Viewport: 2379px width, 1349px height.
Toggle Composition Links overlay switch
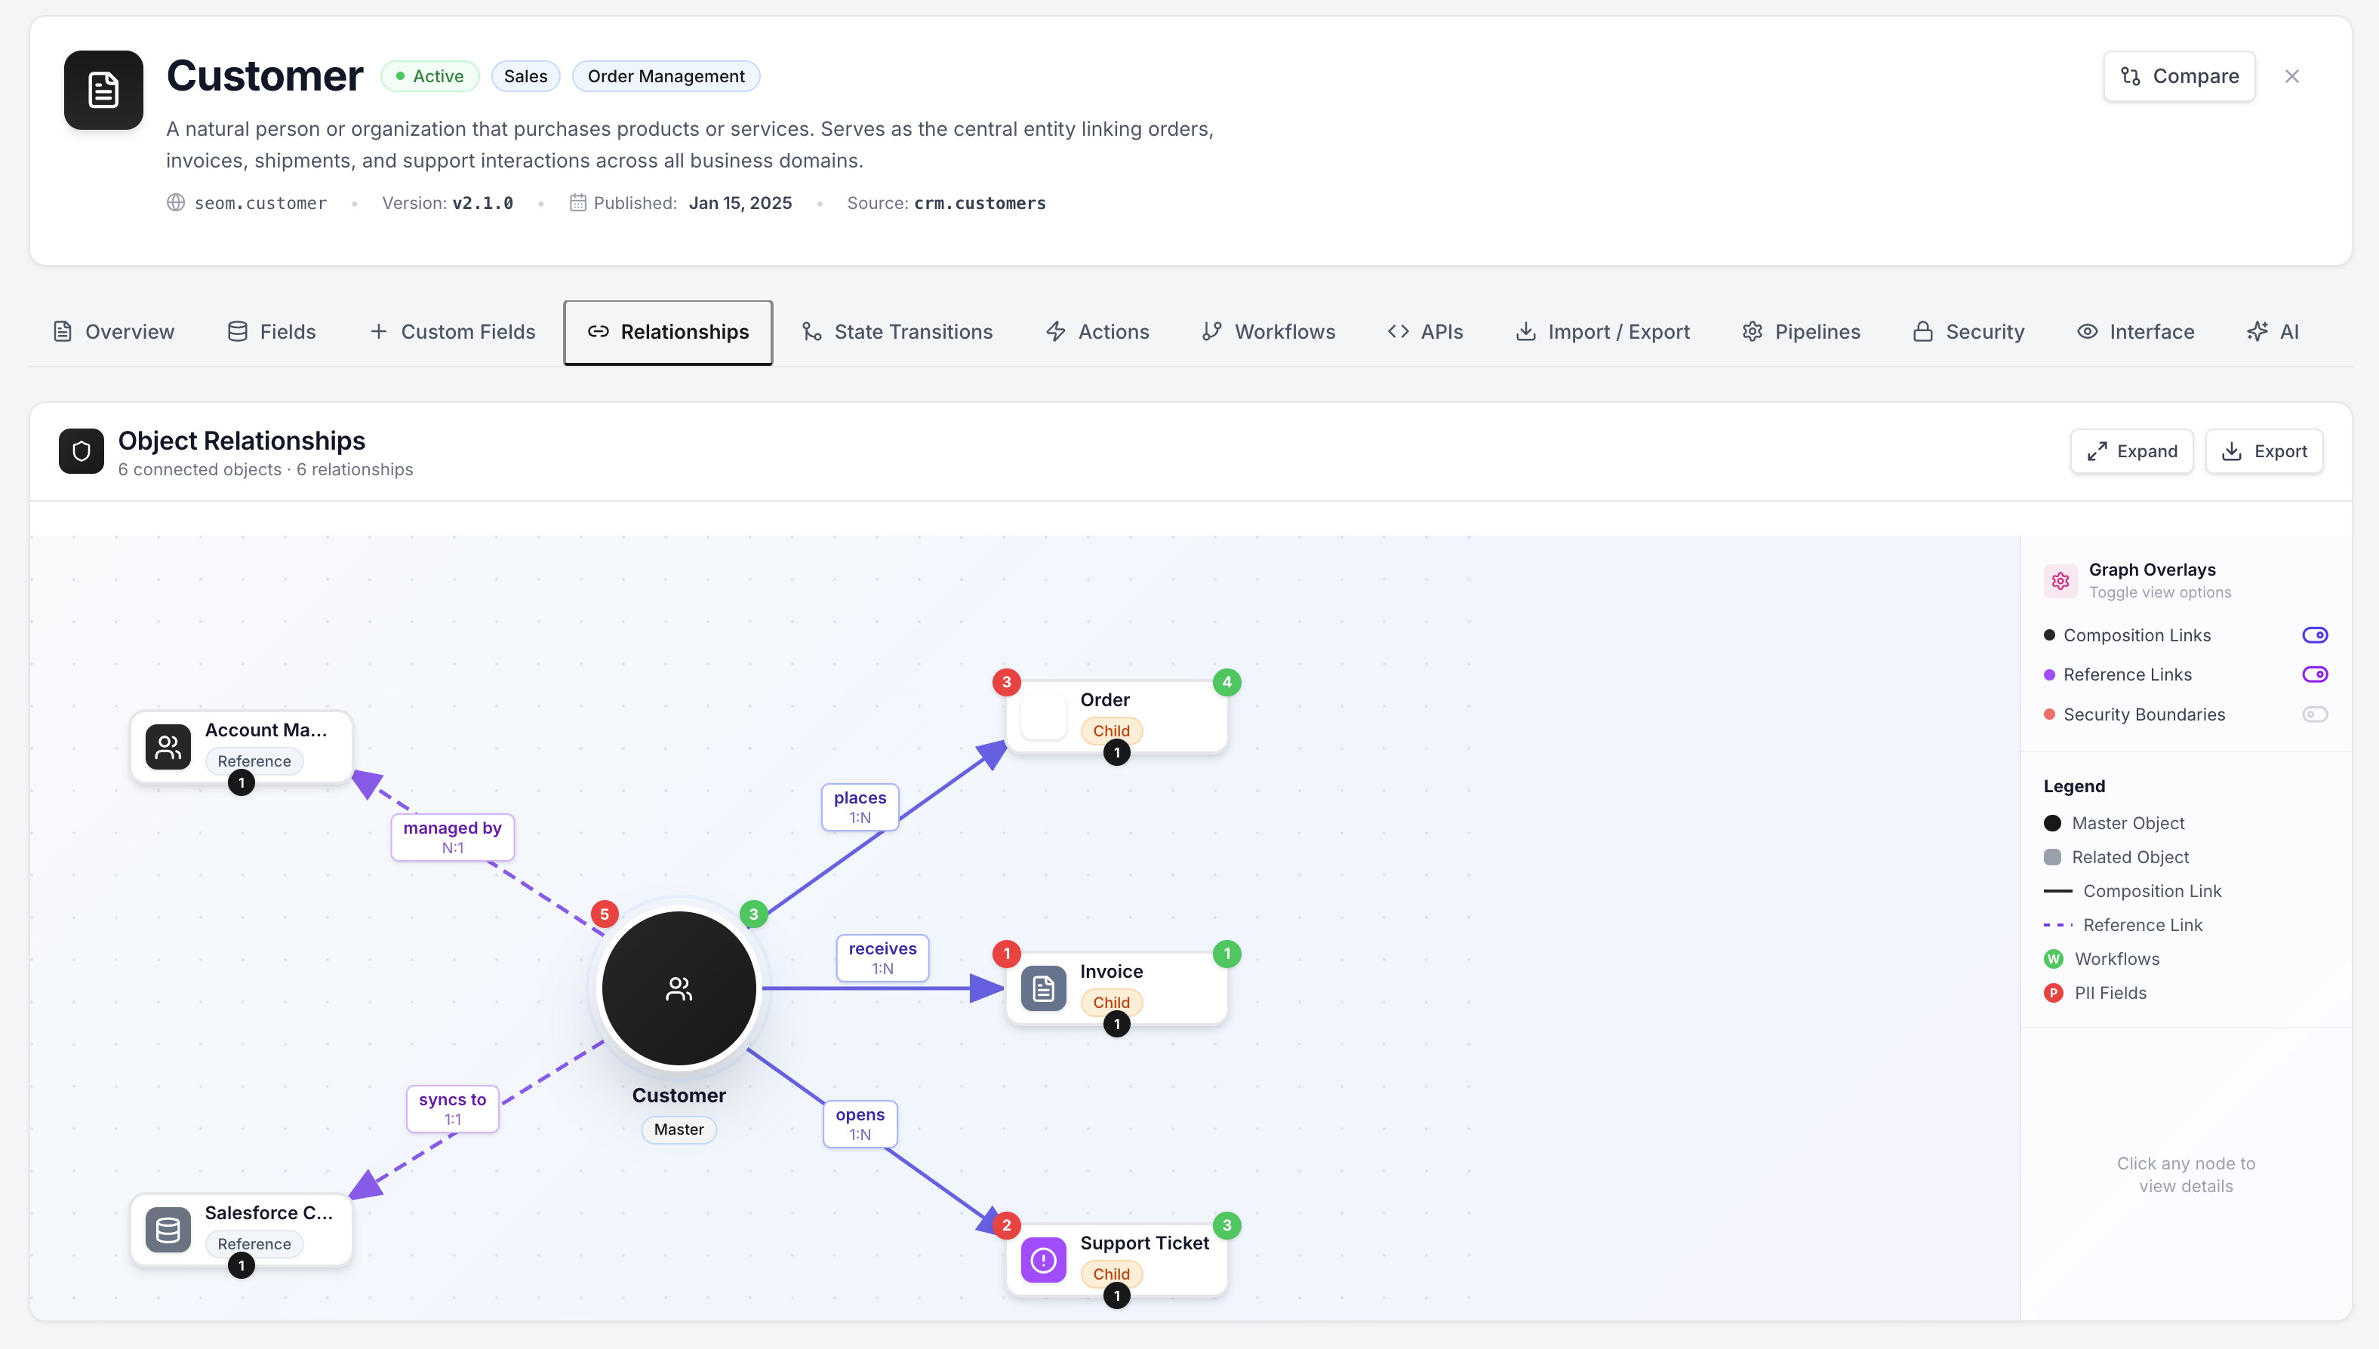tap(2314, 635)
